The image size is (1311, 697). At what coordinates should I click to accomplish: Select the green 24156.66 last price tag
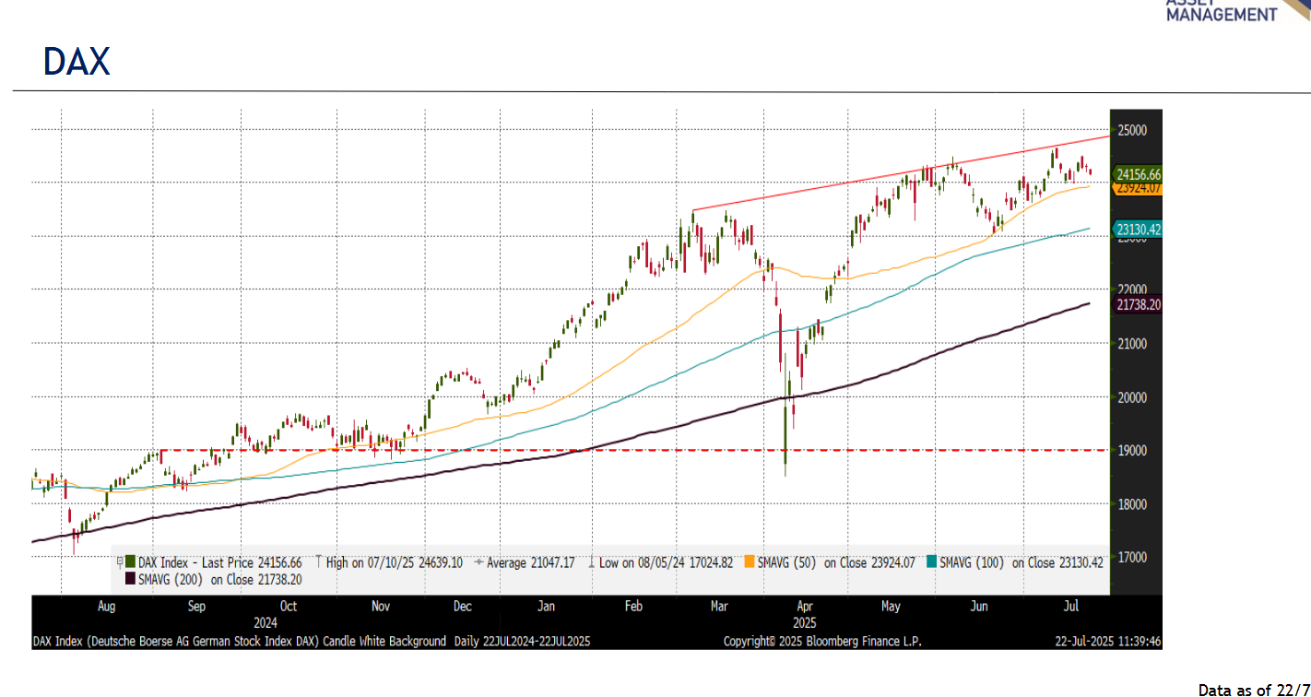(1137, 173)
